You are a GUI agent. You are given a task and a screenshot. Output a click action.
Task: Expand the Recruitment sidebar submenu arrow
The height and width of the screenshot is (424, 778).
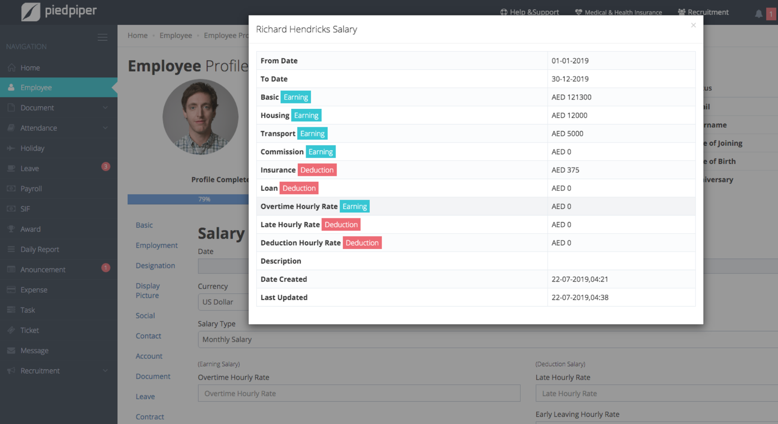click(105, 371)
